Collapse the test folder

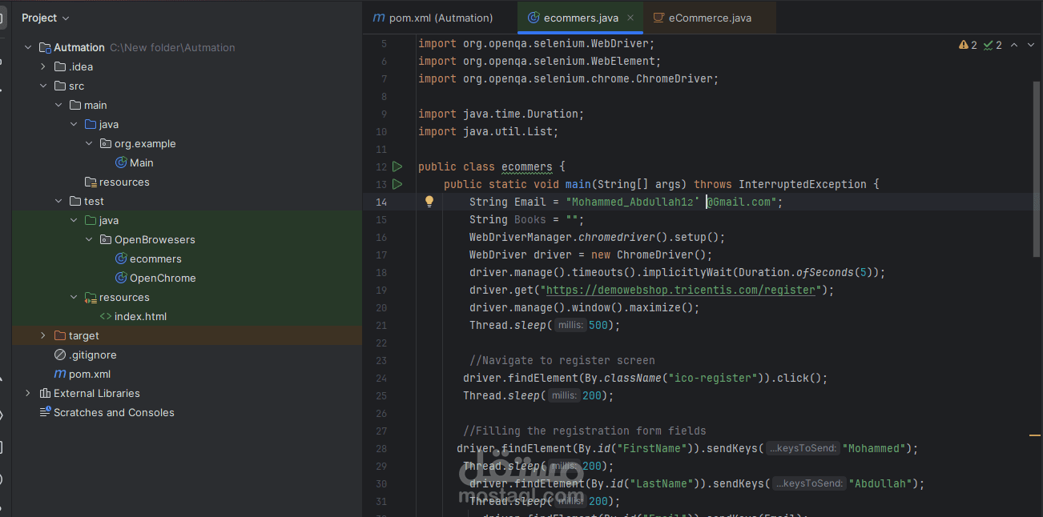point(58,201)
